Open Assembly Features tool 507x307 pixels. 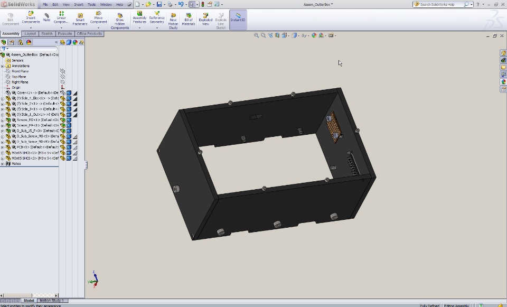(139, 18)
